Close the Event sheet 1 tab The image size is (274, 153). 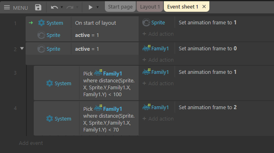204,6
